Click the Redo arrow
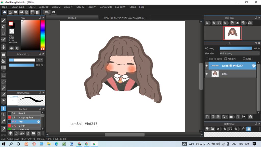The width and height of the screenshot is (261, 147). click(54, 12)
